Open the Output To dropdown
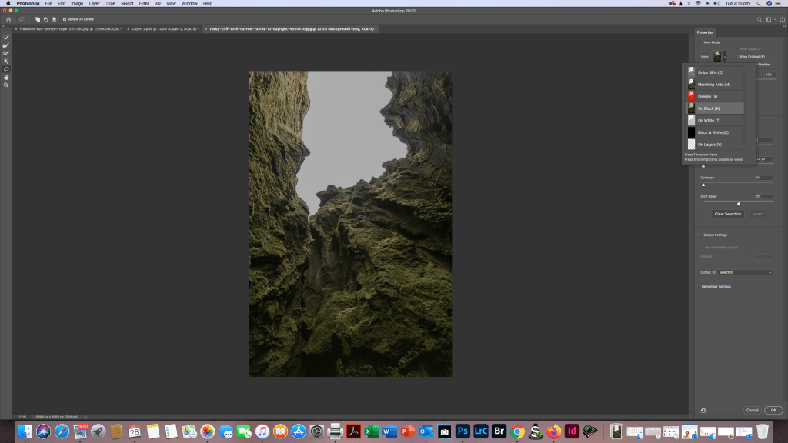Image resolution: width=788 pixels, height=443 pixels. (x=746, y=272)
